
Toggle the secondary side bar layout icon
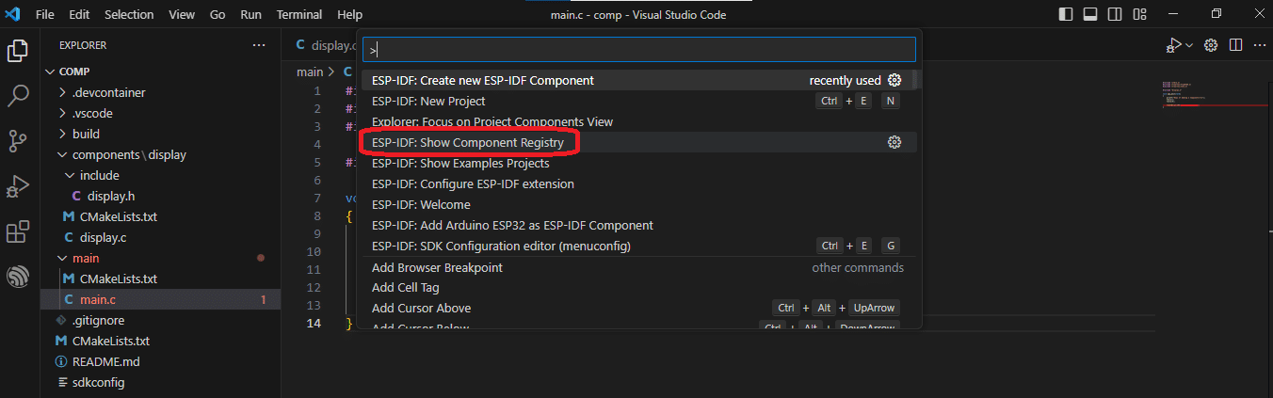1115,15
